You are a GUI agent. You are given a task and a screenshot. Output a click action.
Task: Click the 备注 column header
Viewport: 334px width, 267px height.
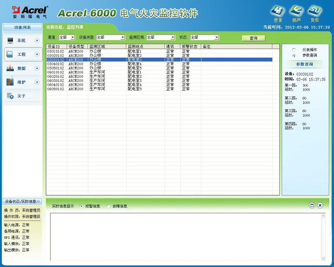coord(237,46)
